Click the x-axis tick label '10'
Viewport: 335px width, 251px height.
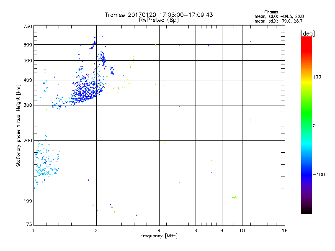pyautogui.click(x=242, y=231)
